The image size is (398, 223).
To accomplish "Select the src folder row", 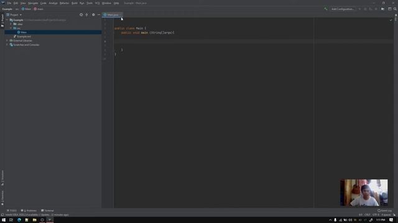I will [53, 28].
